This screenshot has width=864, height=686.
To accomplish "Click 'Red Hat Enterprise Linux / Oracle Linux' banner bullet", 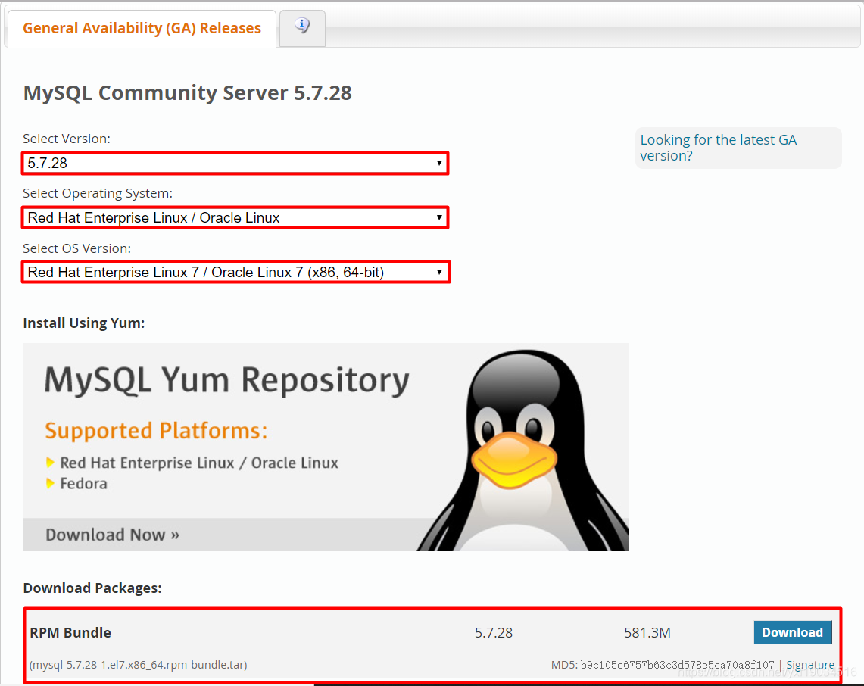I will click(199, 463).
